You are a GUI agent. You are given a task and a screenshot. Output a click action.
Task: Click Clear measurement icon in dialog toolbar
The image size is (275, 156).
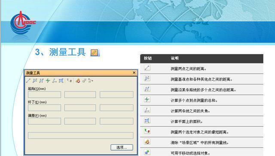(x=78, y=81)
